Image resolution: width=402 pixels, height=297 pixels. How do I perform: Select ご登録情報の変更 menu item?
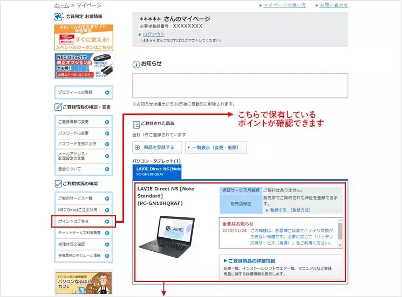tap(84, 122)
